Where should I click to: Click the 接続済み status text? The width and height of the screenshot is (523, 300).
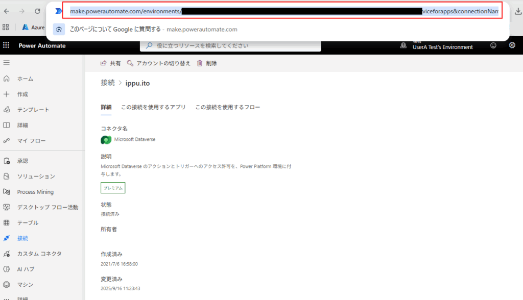point(110,214)
